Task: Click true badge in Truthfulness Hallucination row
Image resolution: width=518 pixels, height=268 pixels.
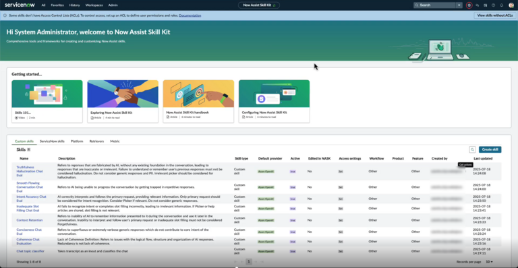Action: pyautogui.click(x=293, y=172)
